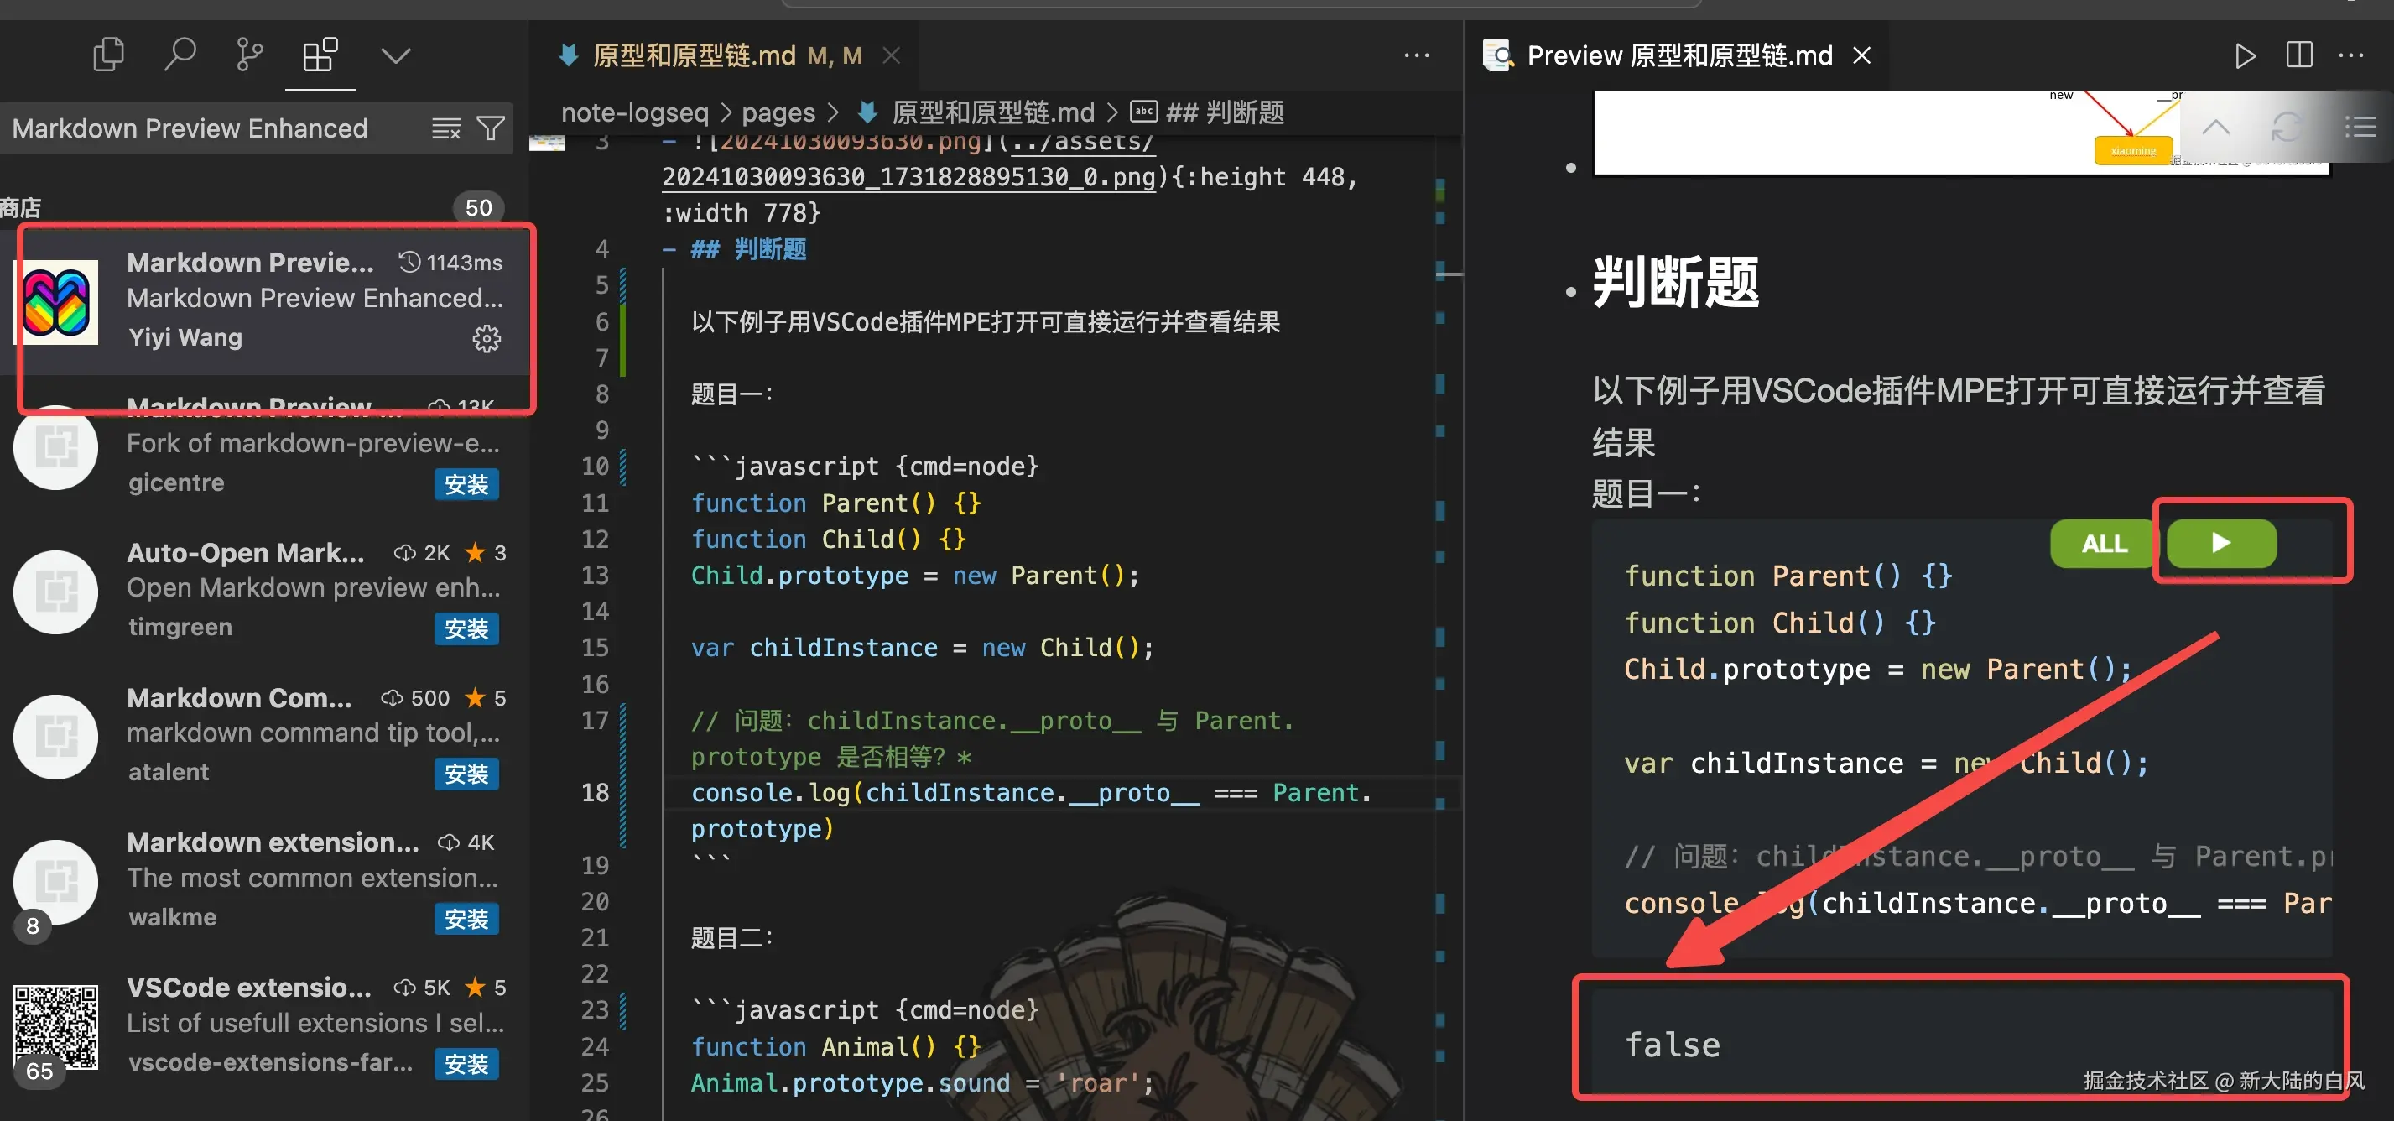Open the Explorer view icon

[108, 53]
